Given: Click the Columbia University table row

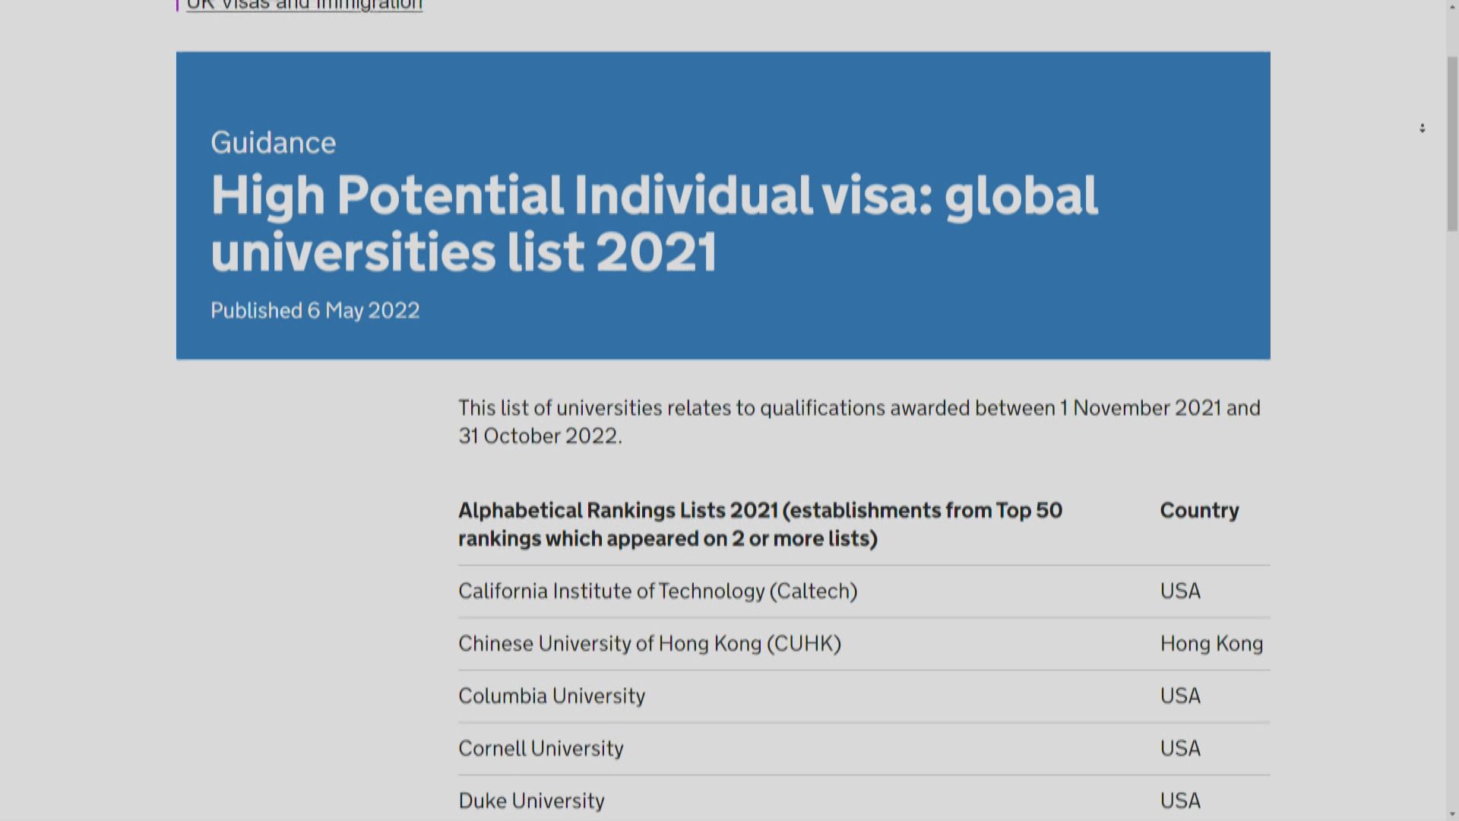Looking at the screenshot, I should (x=552, y=696).
